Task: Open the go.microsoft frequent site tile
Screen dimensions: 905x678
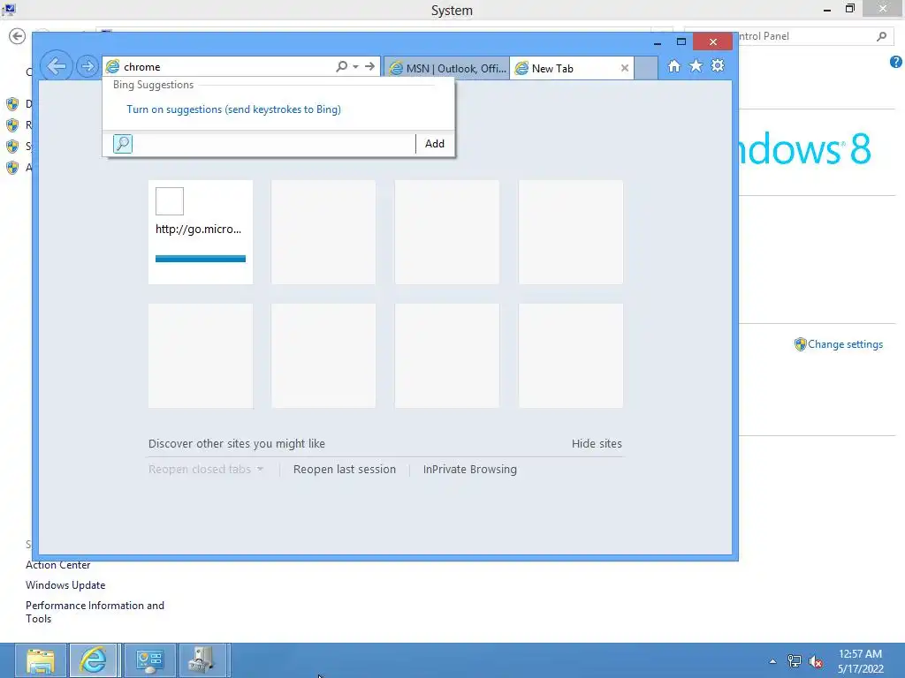Action: click(x=201, y=232)
